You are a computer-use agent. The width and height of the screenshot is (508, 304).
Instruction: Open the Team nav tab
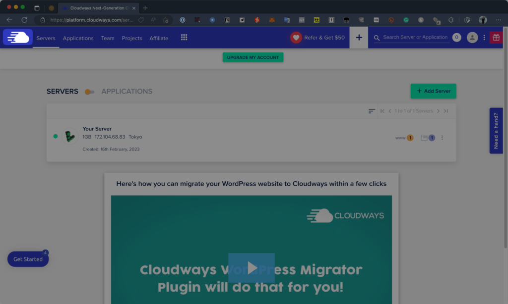coord(108,38)
